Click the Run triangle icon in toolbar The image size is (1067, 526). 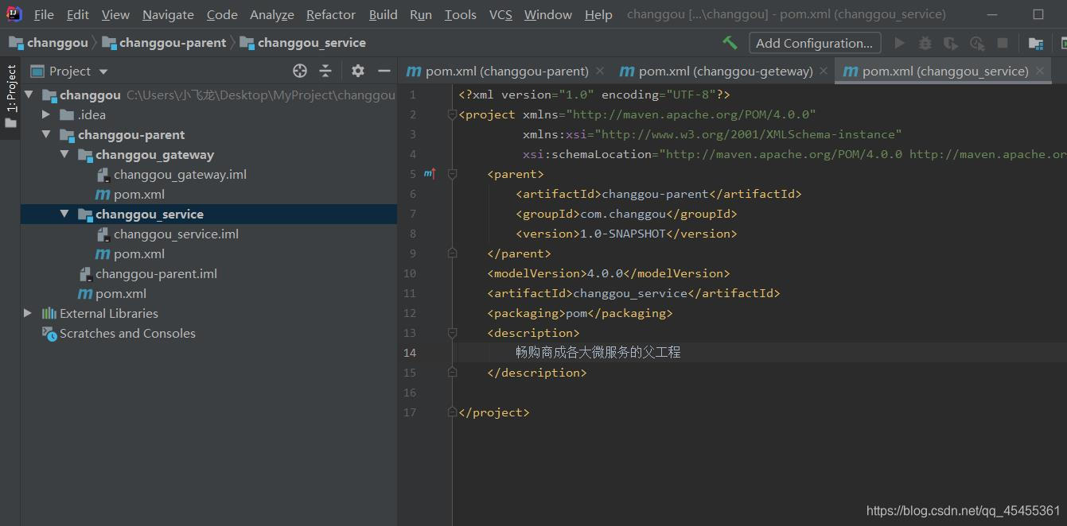coord(899,43)
